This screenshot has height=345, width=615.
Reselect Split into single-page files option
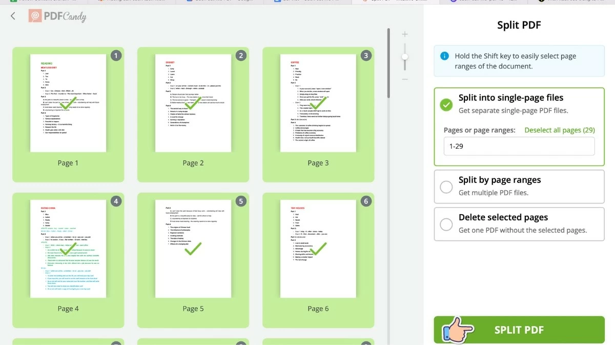[x=445, y=104]
